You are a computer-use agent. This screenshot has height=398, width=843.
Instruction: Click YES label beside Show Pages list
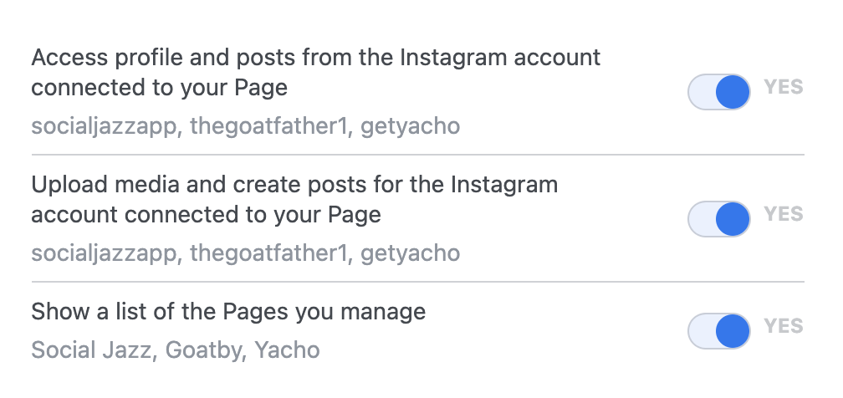click(x=784, y=326)
